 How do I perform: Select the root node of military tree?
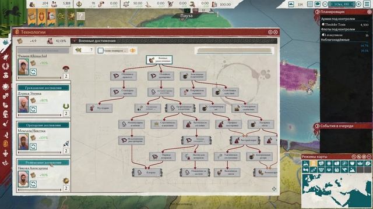click(x=159, y=60)
